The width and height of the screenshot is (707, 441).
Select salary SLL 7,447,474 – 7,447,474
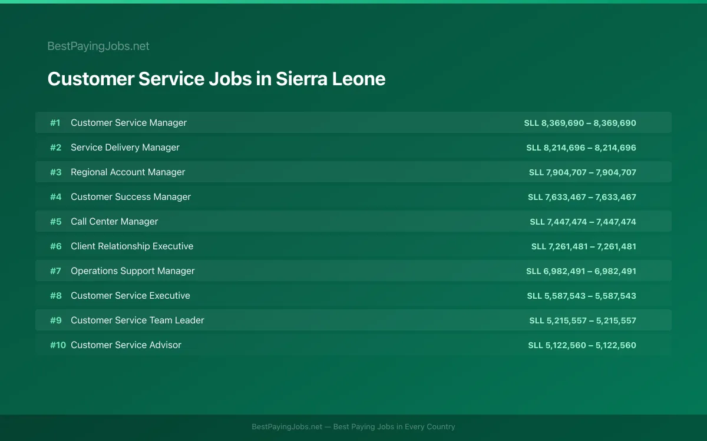click(583, 222)
